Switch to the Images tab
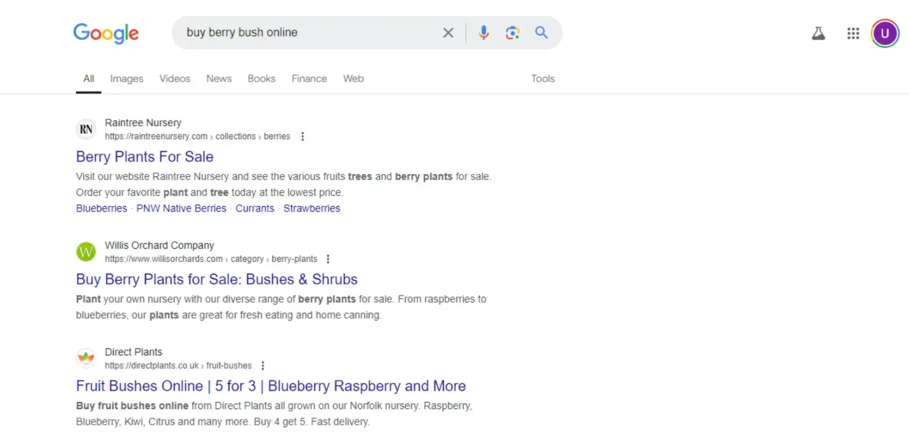 (x=127, y=79)
